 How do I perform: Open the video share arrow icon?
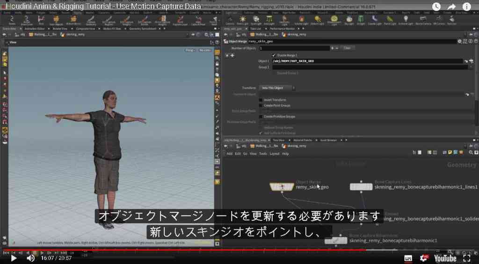coord(451,7)
